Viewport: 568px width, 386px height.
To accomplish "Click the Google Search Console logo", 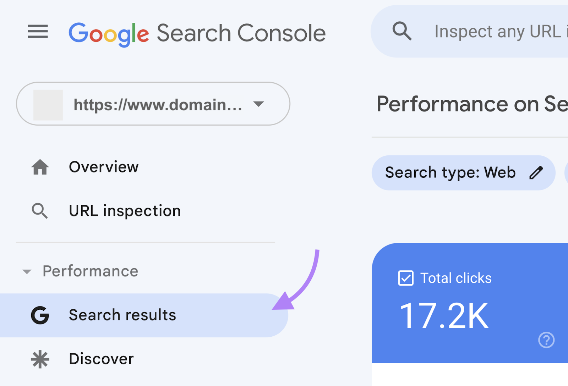I will pyautogui.click(x=197, y=33).
